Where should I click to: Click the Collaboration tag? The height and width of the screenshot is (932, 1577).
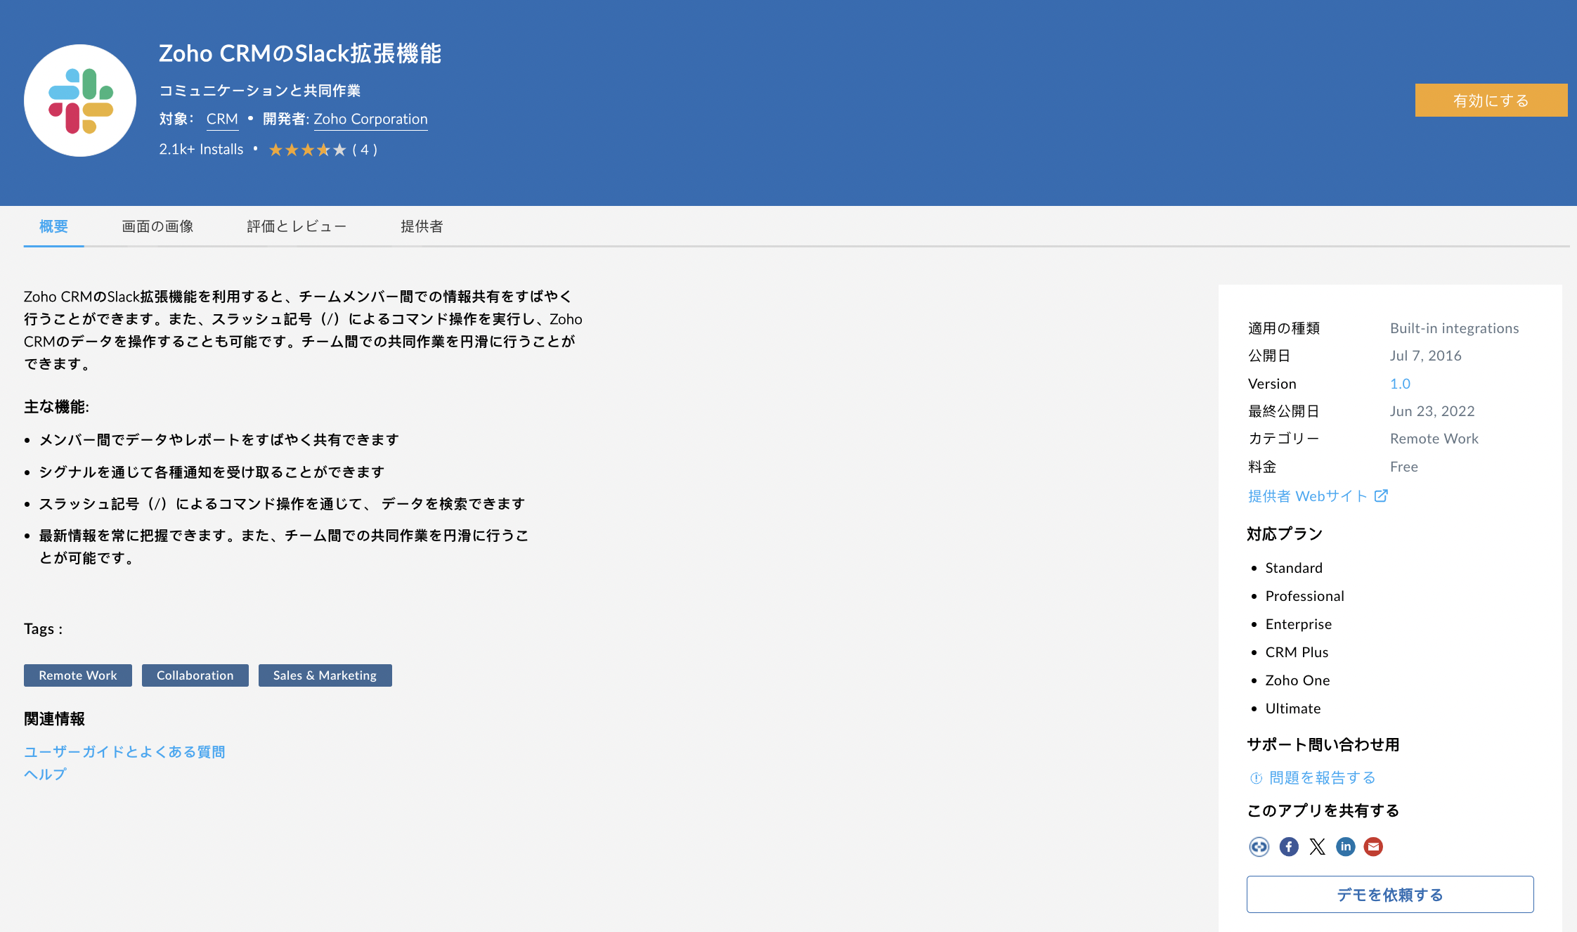(195, 675)
